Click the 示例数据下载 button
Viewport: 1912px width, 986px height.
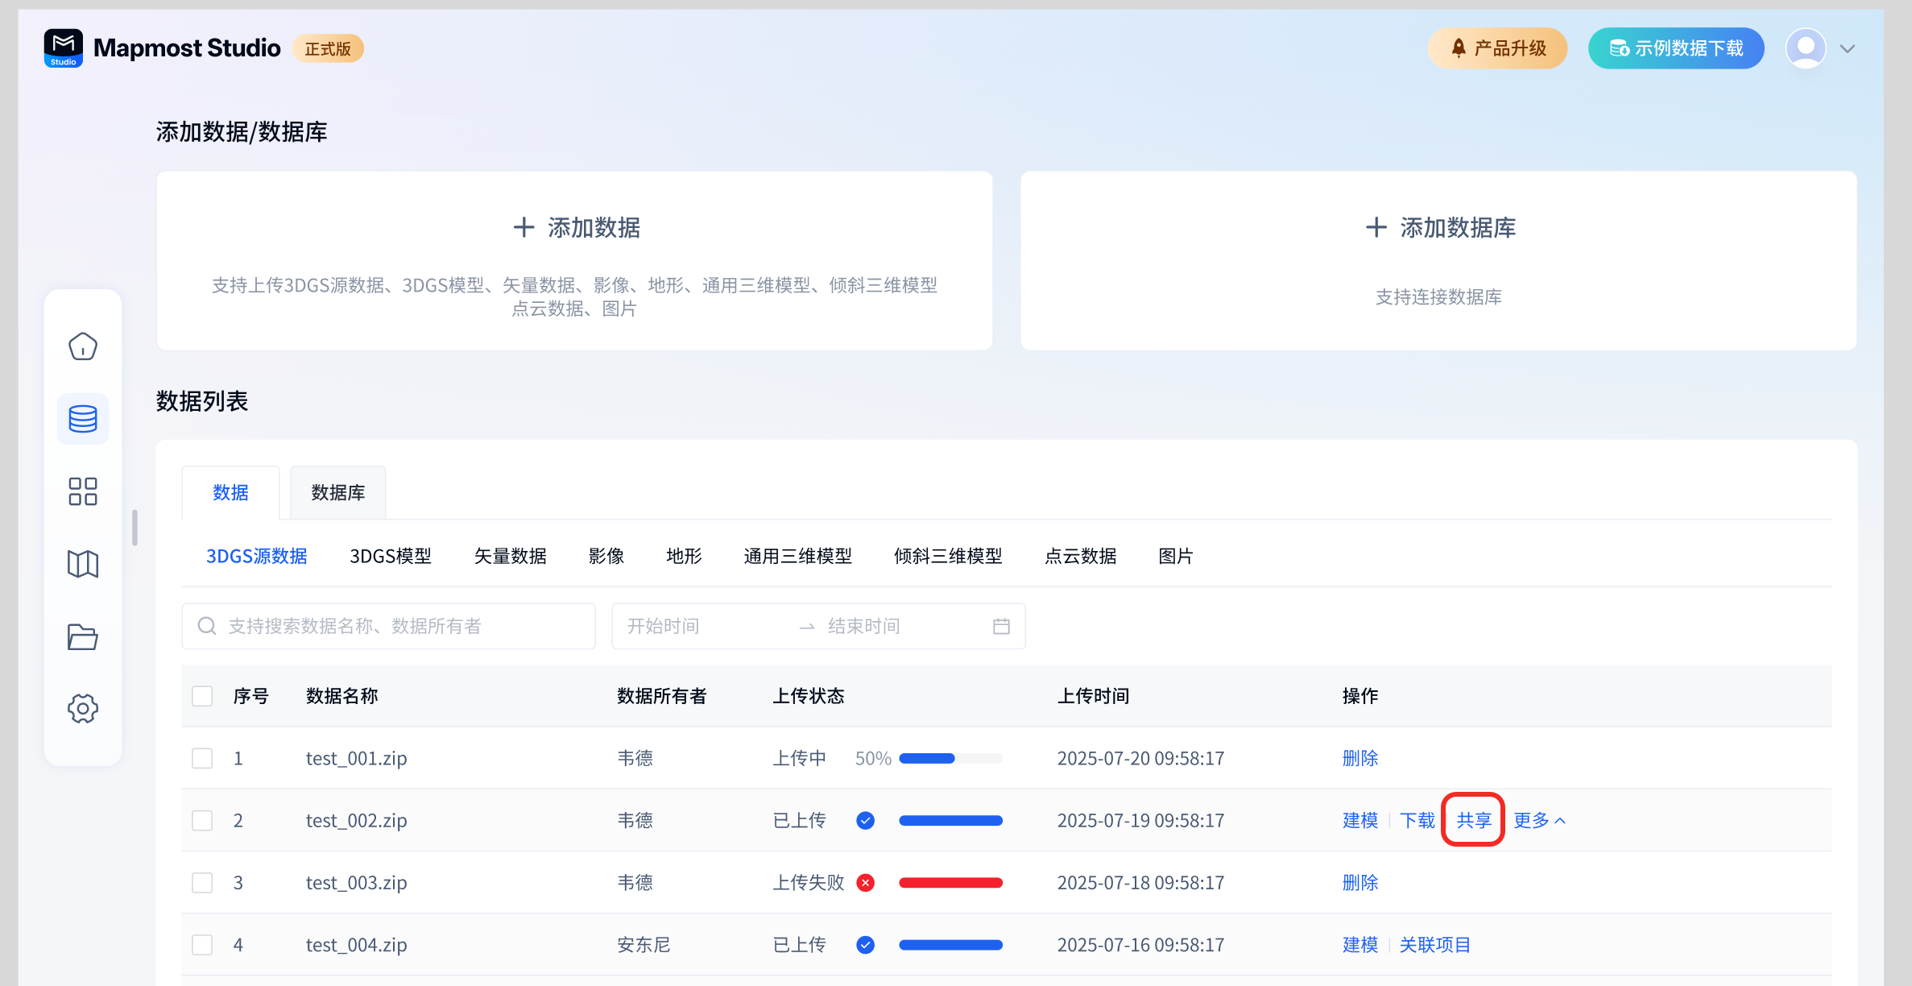1676,48
